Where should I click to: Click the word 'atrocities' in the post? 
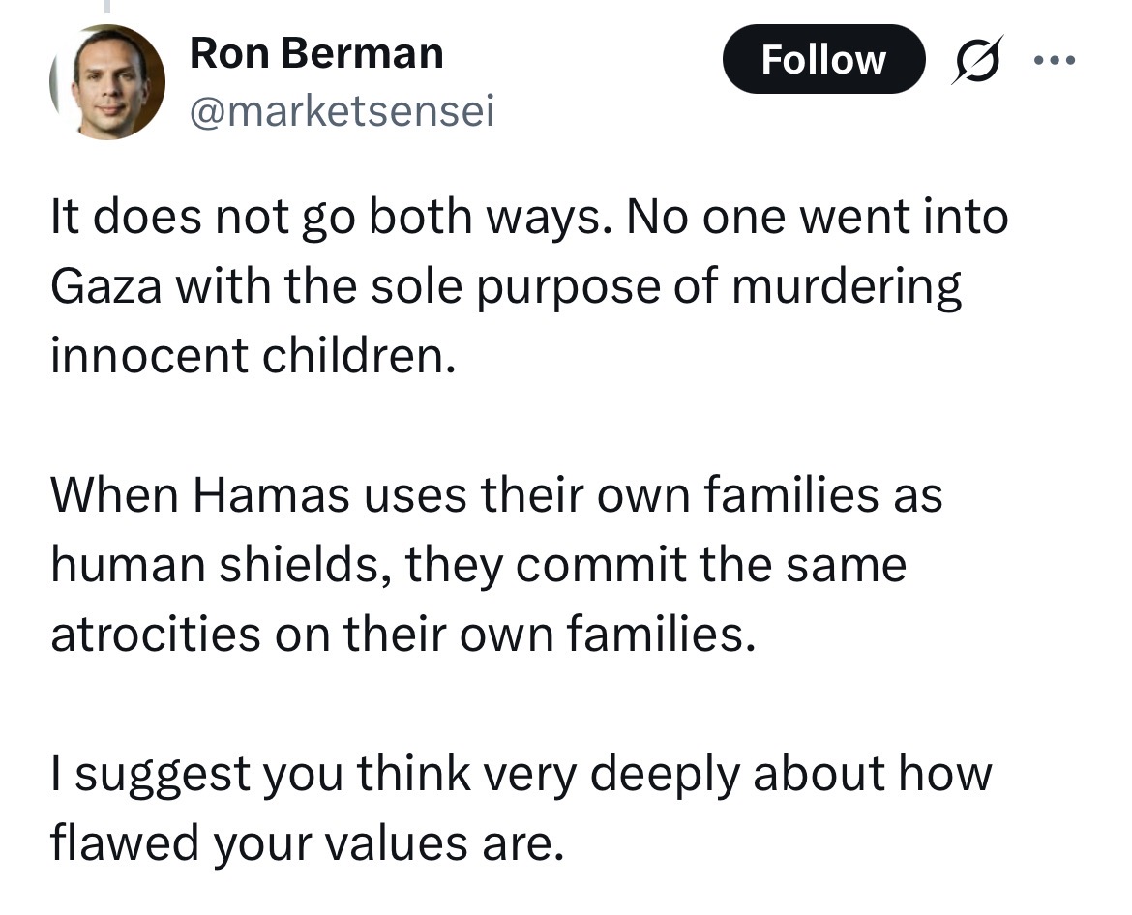pos(155,635)
